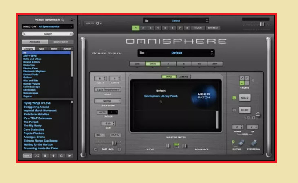This screenshot has width=298, height=183.
Task: Select the Author attribute tab
Action: click(67, 49)
